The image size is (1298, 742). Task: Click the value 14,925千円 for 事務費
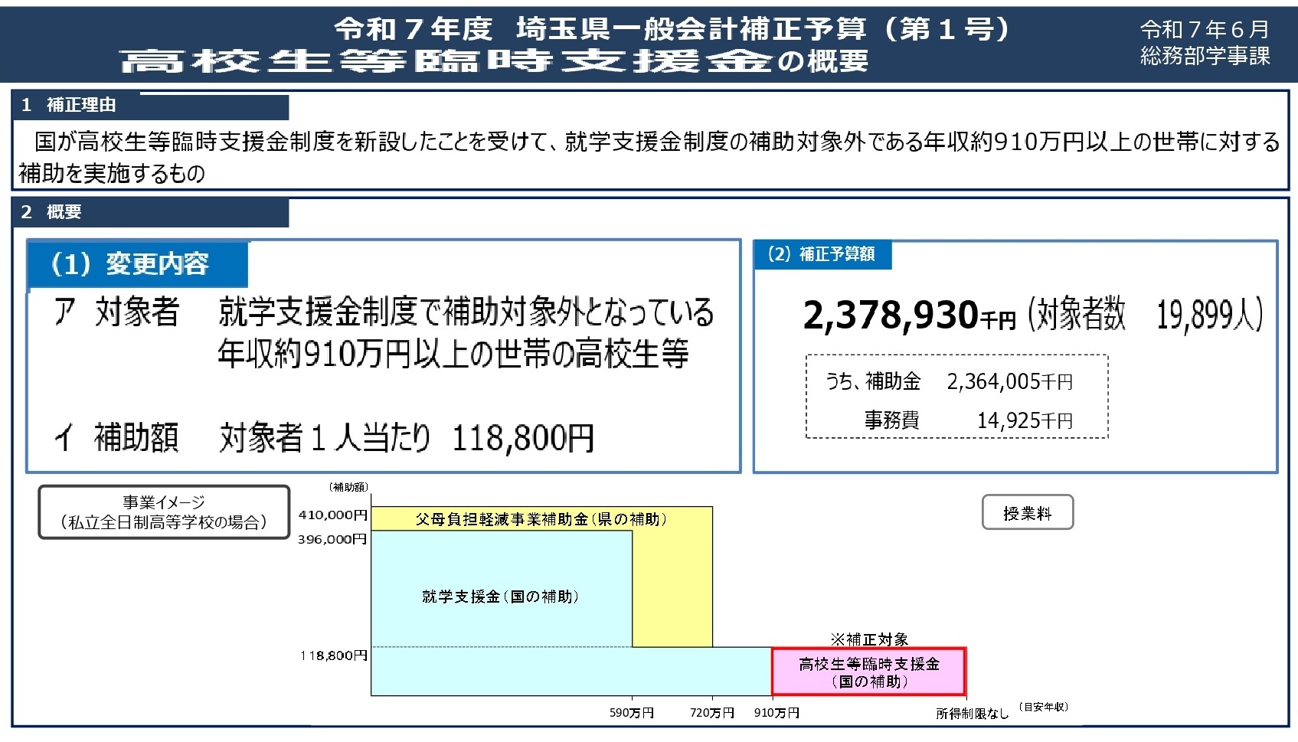pos(1025,420)
